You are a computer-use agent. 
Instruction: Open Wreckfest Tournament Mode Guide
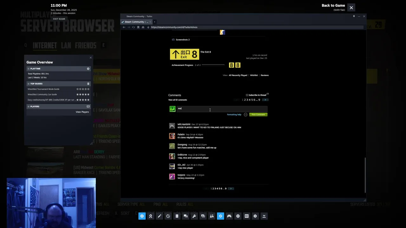point(43,89)
